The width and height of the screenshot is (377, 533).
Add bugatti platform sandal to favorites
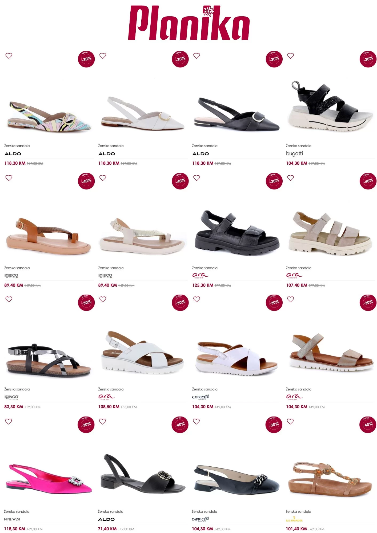291,56
